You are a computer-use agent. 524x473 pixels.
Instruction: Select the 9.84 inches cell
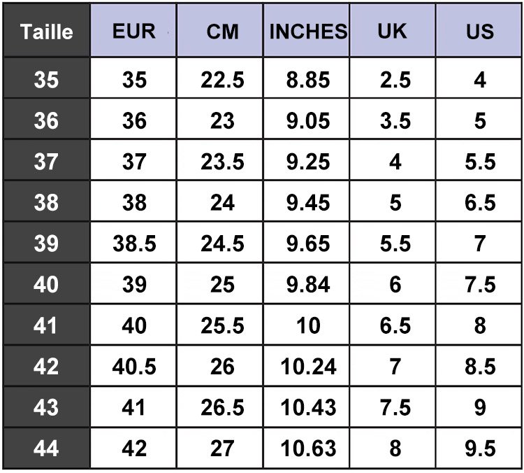click(307, 285)
